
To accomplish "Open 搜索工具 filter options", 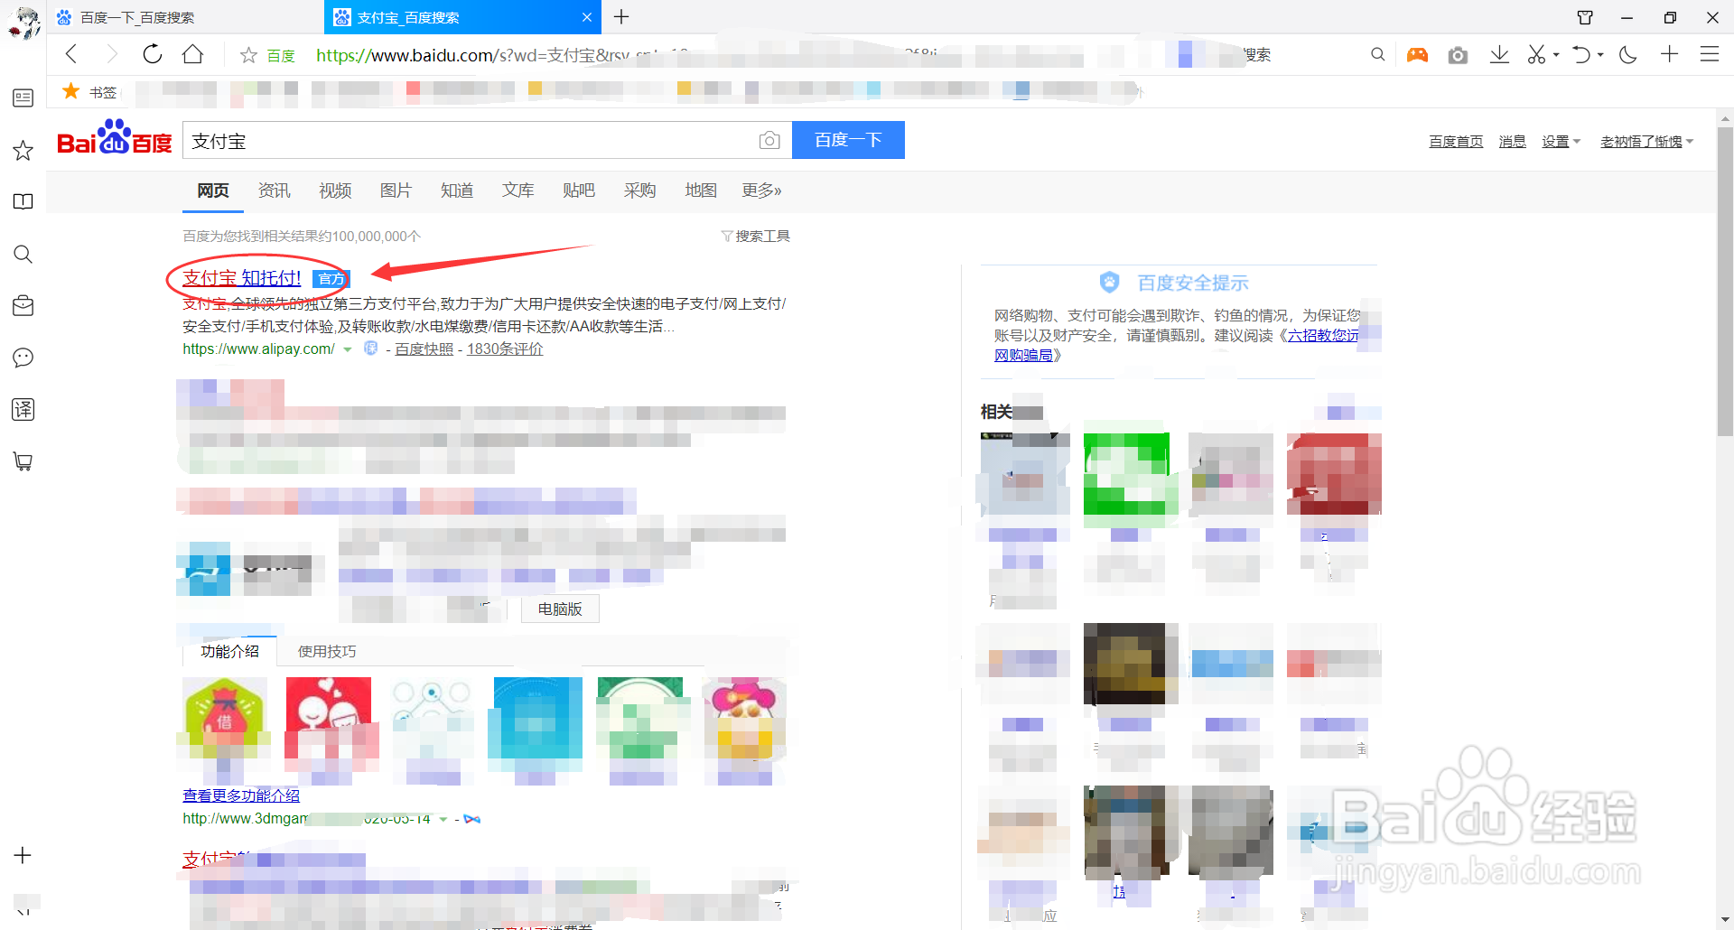I will pyautogui.click(x=756, y=236).
